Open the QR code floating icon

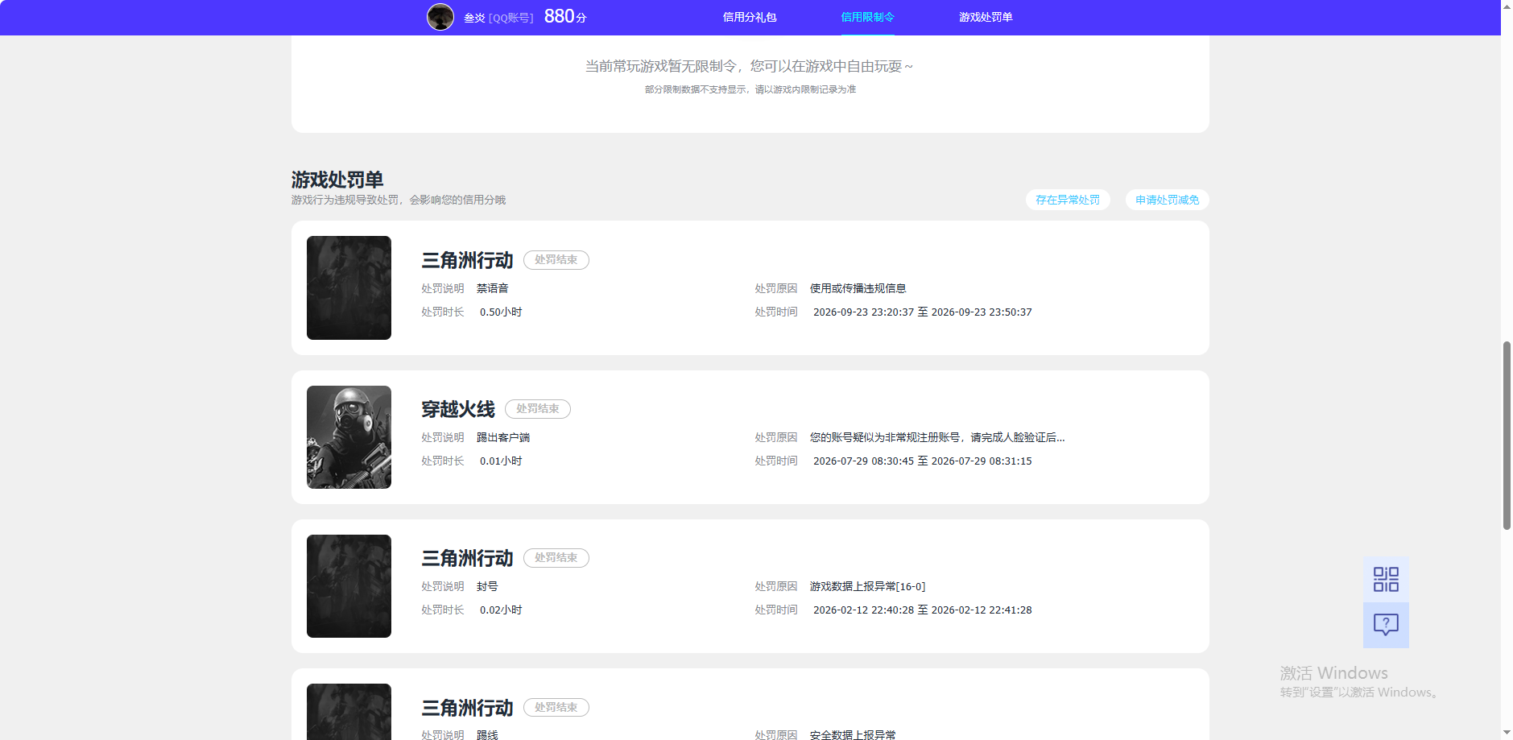coord(1386,580)
